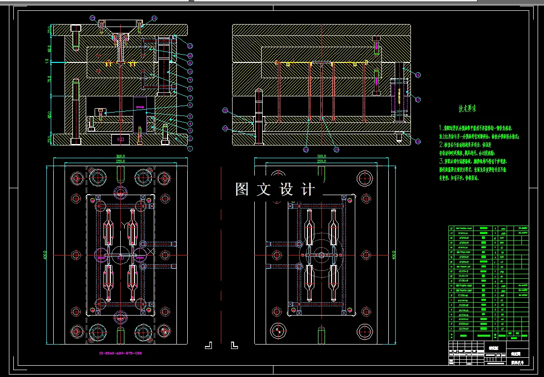Click part balloon number 2
The width and height of the screenshot is (544, 377).
tap(190, 139)
